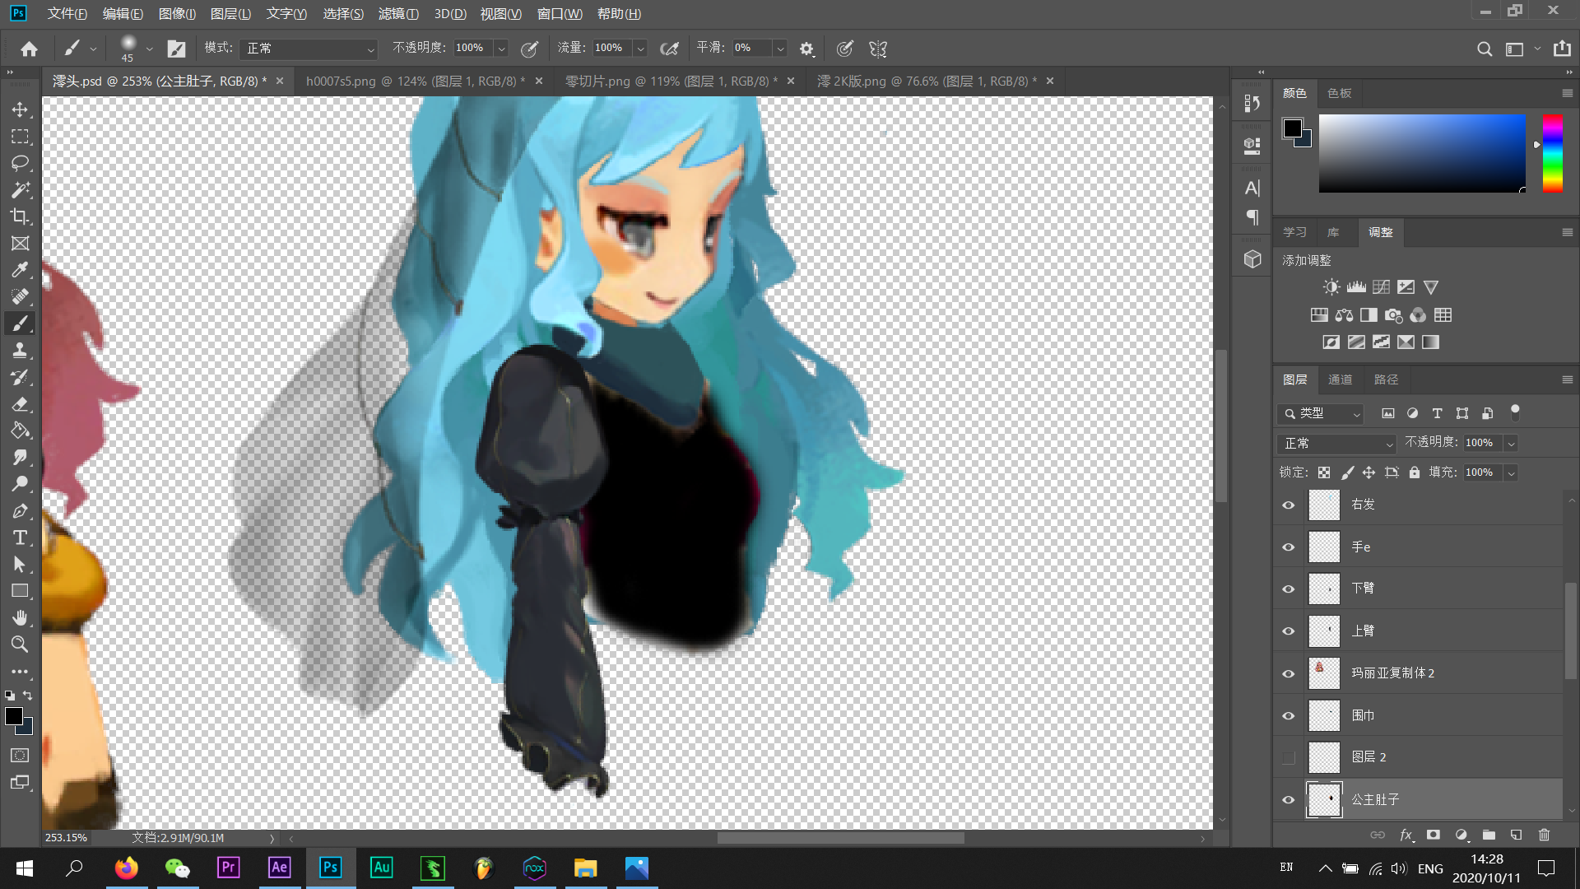
Task: Open the 图像 menu
Action: [x=177, y=14]
